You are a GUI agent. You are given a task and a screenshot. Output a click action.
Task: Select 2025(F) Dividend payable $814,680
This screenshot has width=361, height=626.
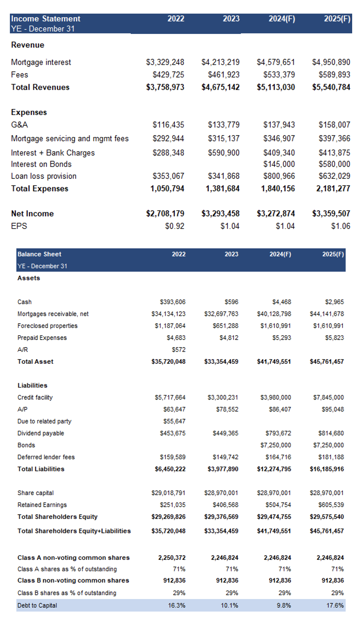coord(331,434)
